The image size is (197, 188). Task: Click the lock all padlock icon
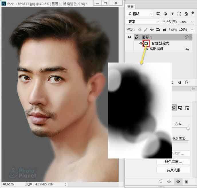coord(164,30)
